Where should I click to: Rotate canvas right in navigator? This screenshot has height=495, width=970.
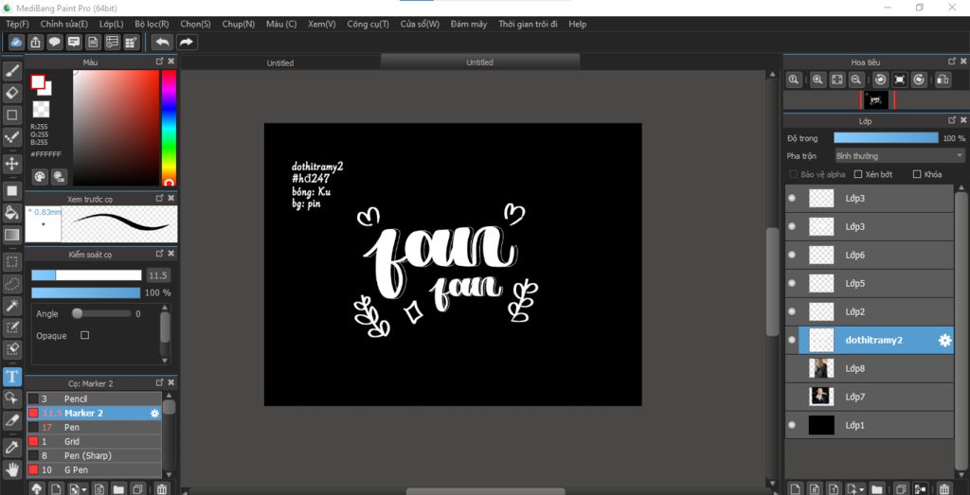tap(919, 80)
